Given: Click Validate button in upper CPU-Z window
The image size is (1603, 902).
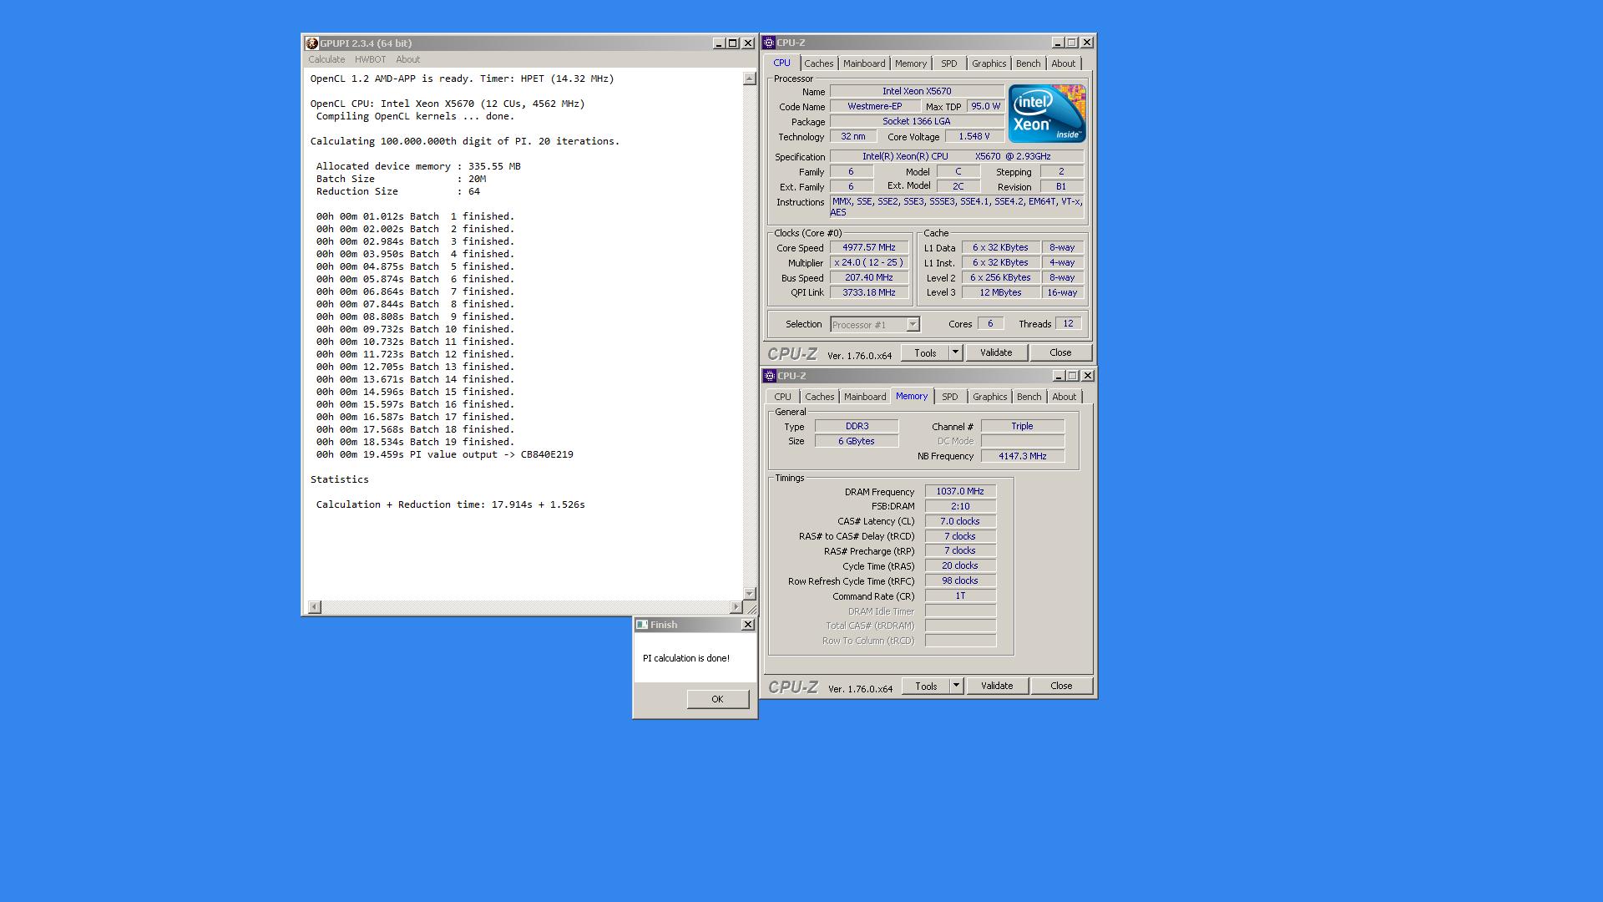Looking at the screenshot, I should pos(996,352).
